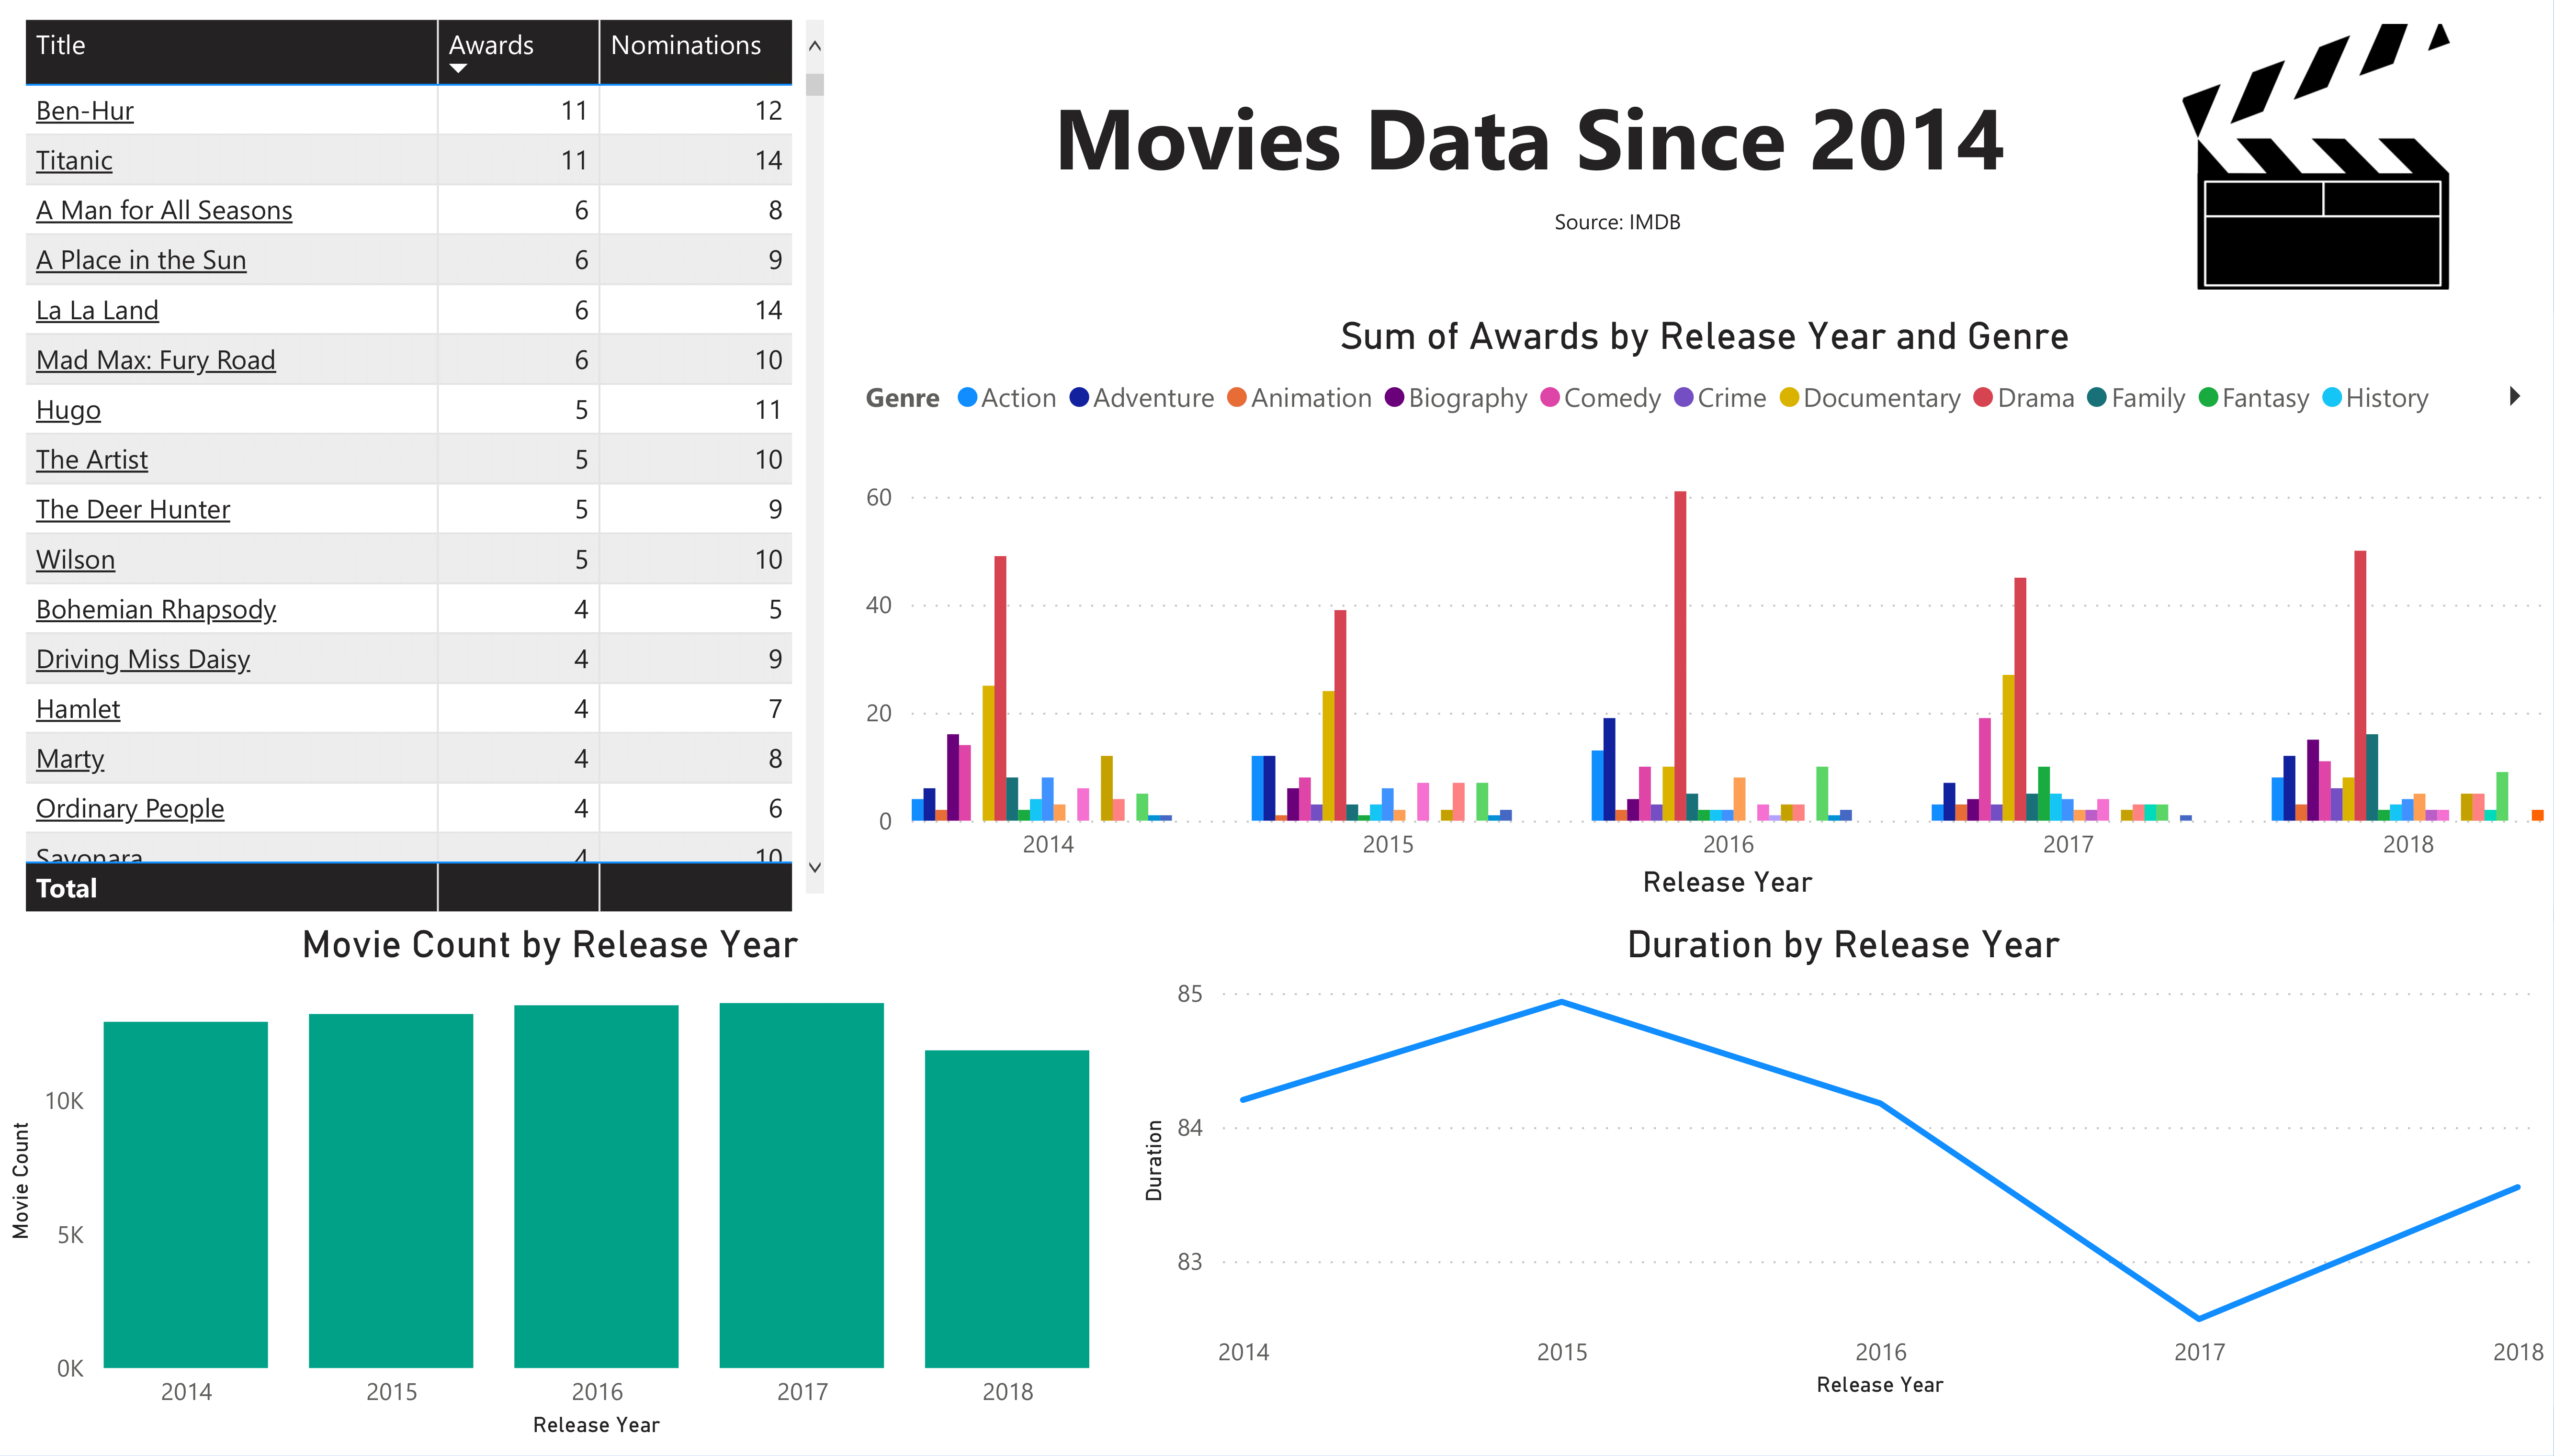Image resolution: width=2554 pixels, height=1456 pixels.
Task: Click the 2018 teal movie count bar
Action: (1006, 1208)
